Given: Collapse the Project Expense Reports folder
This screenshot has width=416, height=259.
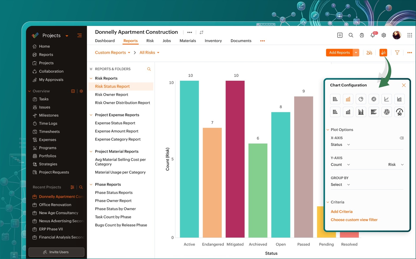Looking at the screenshot, I should [91, 115].
